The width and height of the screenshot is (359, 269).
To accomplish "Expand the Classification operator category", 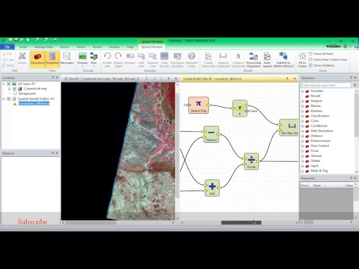I will tap(303, 116).
